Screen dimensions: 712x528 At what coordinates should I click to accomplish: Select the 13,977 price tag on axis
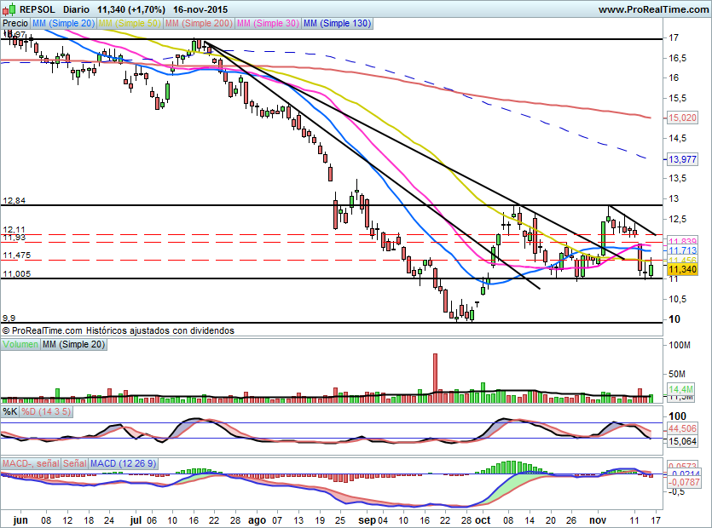[x=684, y=159]
